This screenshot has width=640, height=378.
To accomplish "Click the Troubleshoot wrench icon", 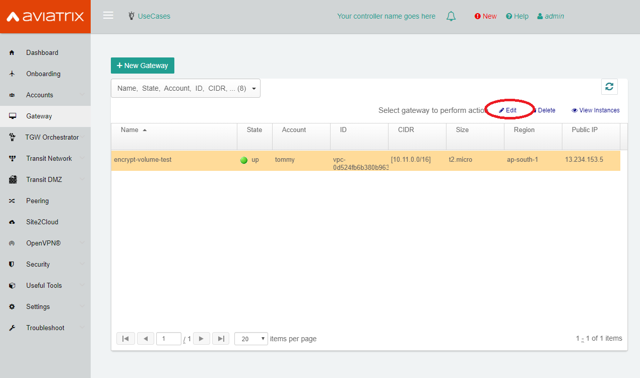I will click(12, 328).
